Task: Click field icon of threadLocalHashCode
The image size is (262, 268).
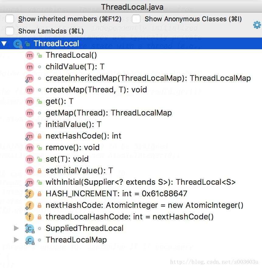Action: click(x=29, y=217)
